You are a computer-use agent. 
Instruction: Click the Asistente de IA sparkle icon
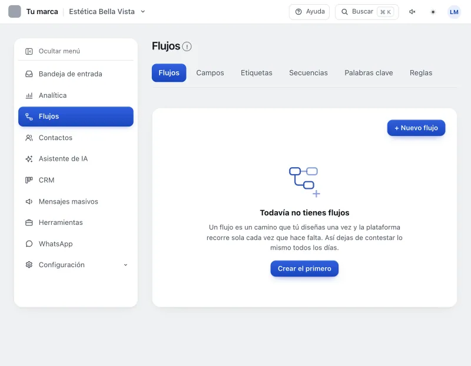tap(29, 159)
